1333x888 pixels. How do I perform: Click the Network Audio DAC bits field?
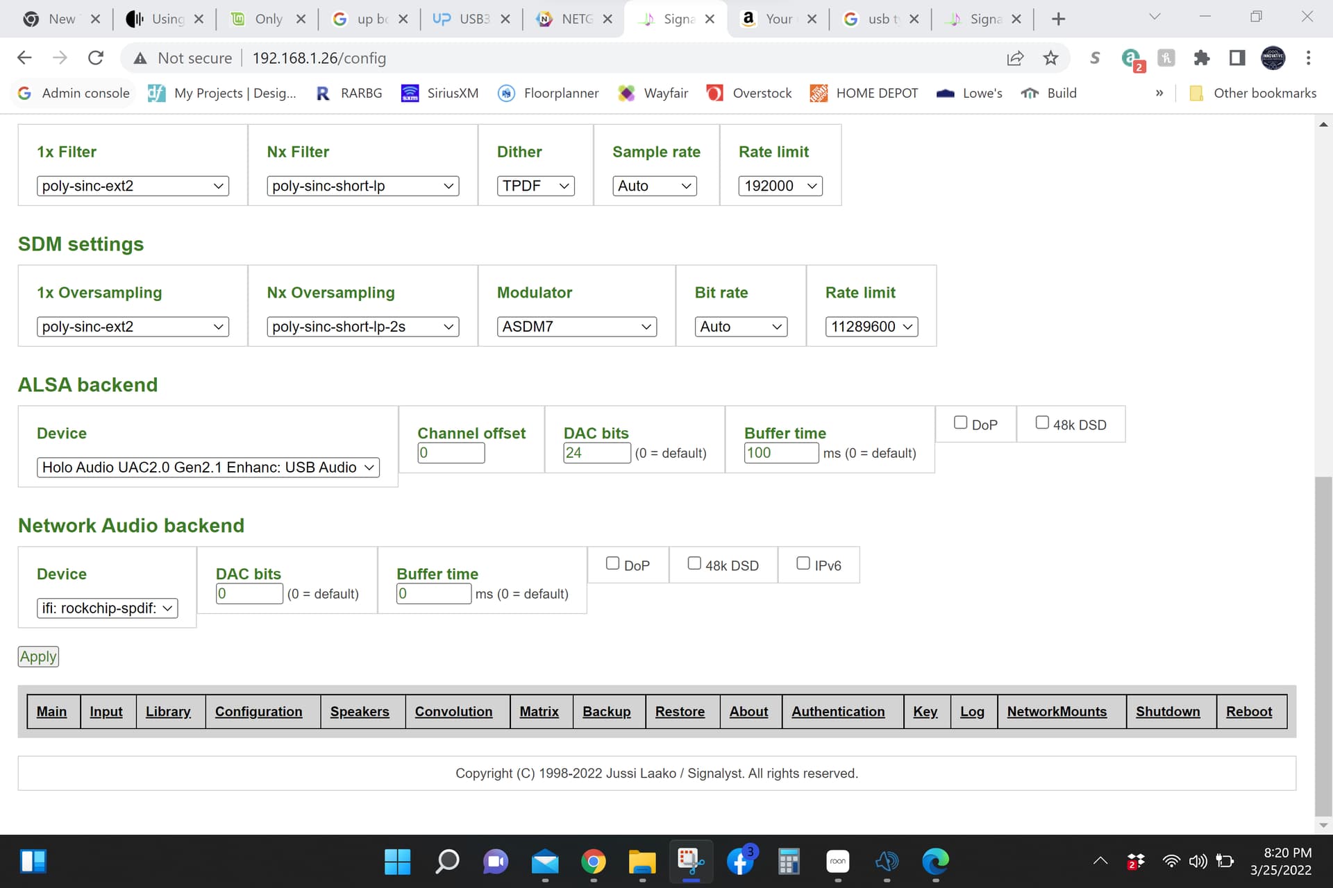coord(249,594)
